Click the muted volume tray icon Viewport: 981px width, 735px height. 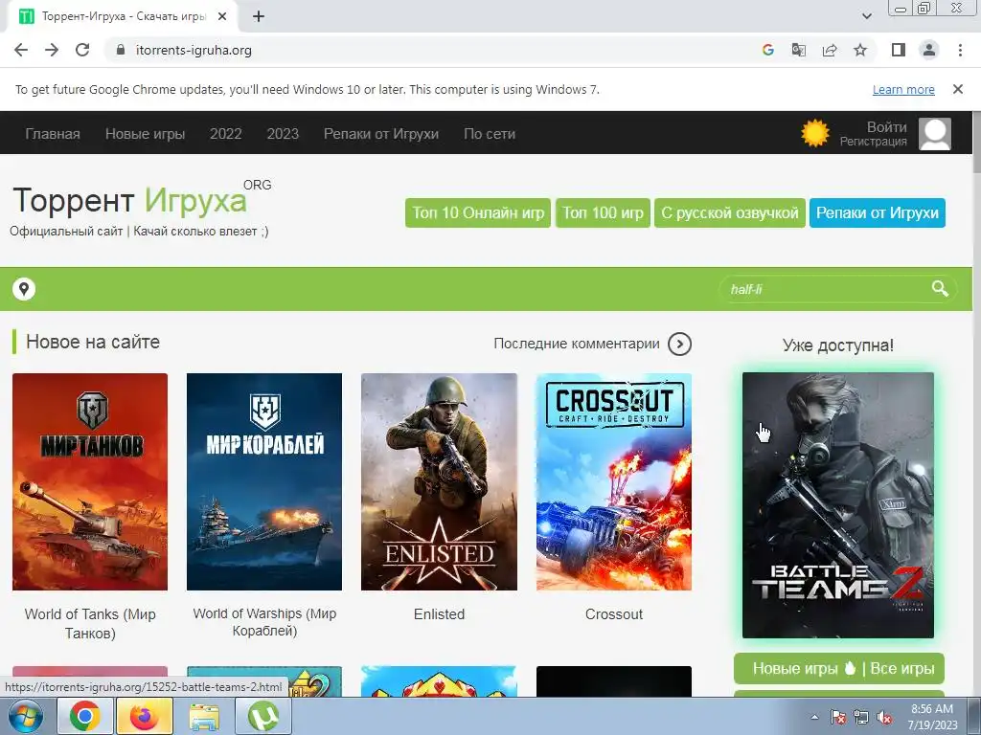(x=884, y=717)
